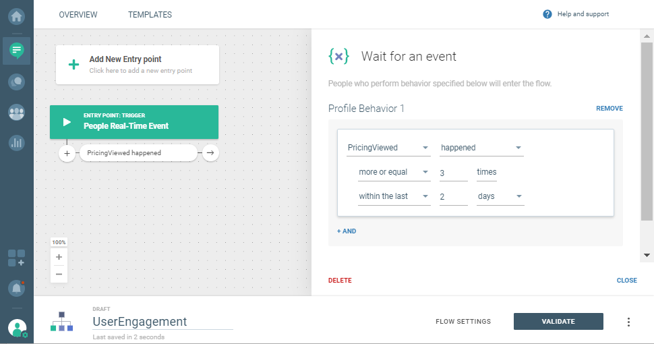This screenshot has width=654, height=344.
Task: Expand the PricingViewed event dropdown
Action: point(388,148)
